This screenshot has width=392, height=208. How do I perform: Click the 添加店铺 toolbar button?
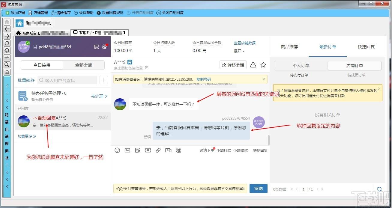pyautogui.click(x=15, y=13)
